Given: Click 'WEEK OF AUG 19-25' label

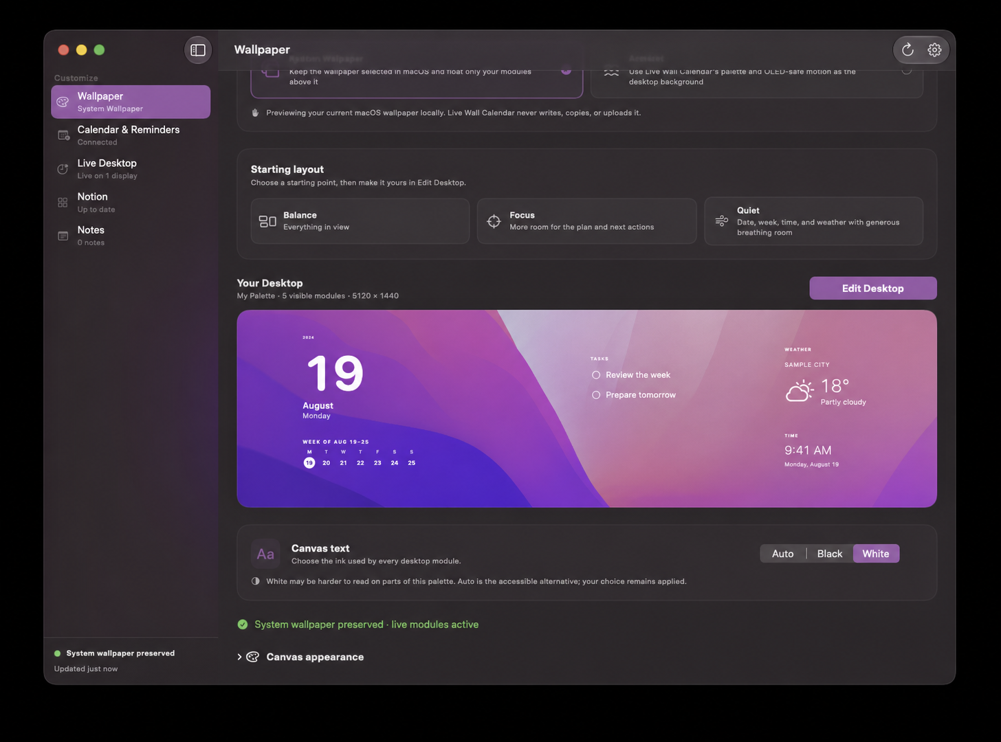Looking at the screenshot, I should click(x=335, y=442).
